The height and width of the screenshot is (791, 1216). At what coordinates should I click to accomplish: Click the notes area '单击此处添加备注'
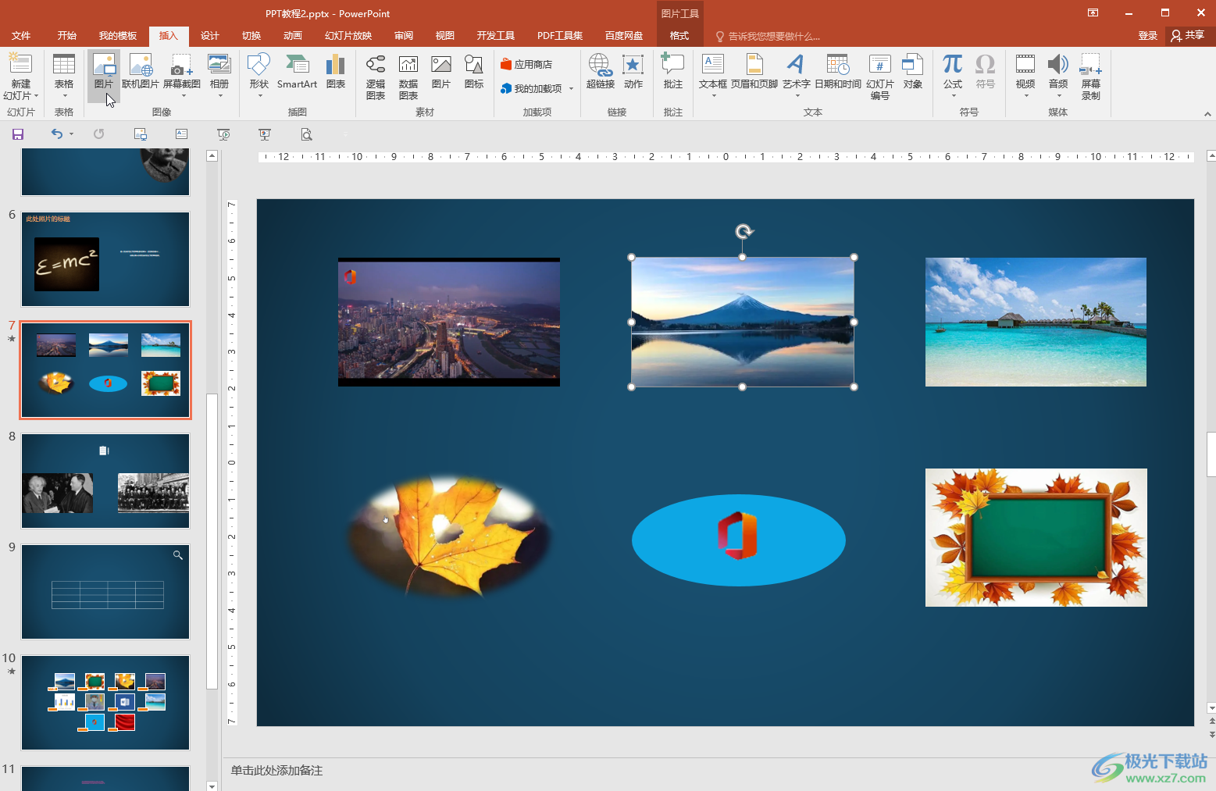[x=276, y=770]
